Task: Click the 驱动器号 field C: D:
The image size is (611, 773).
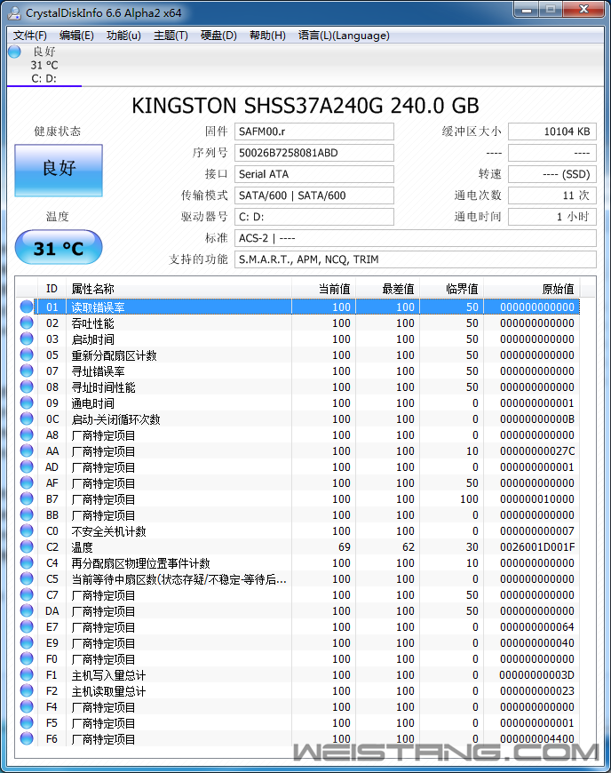Action: pyautogui.click(x=313, y=217)
